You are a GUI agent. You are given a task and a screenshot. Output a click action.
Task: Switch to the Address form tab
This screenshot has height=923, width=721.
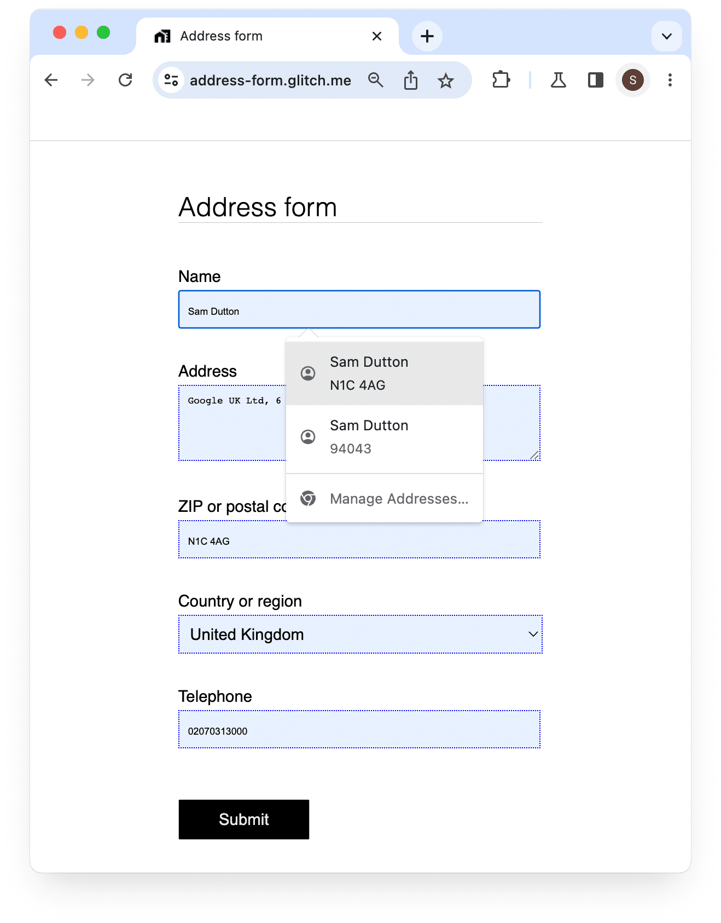pyautogui.click(x=221, y=36)
